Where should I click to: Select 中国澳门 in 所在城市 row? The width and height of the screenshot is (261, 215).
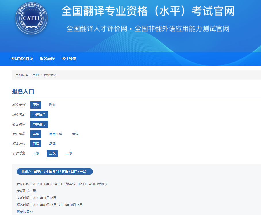(39, 124)
